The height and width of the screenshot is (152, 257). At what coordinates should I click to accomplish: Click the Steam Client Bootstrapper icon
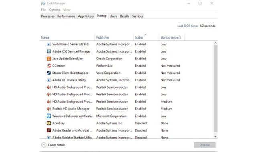click(49, 73)
